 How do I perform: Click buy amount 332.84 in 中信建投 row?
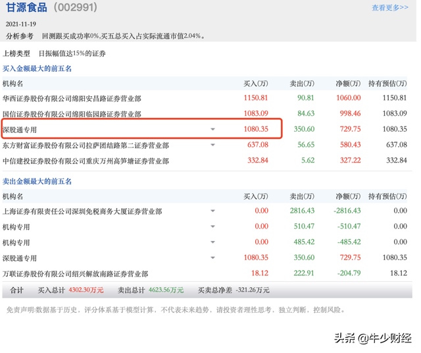(258, 160)
